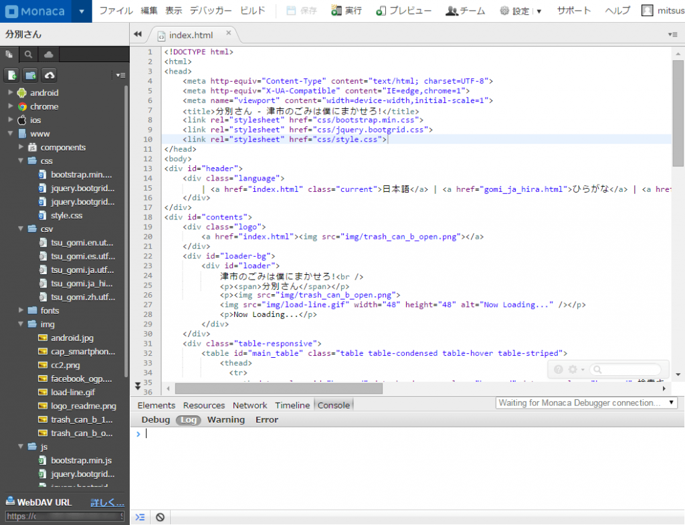Click the clear console icon

point(160,517)
